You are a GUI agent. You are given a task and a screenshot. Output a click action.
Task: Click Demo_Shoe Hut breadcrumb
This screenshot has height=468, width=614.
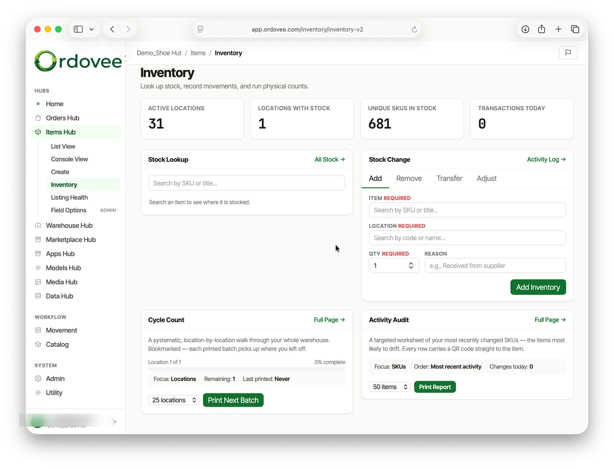coord(159,53)
